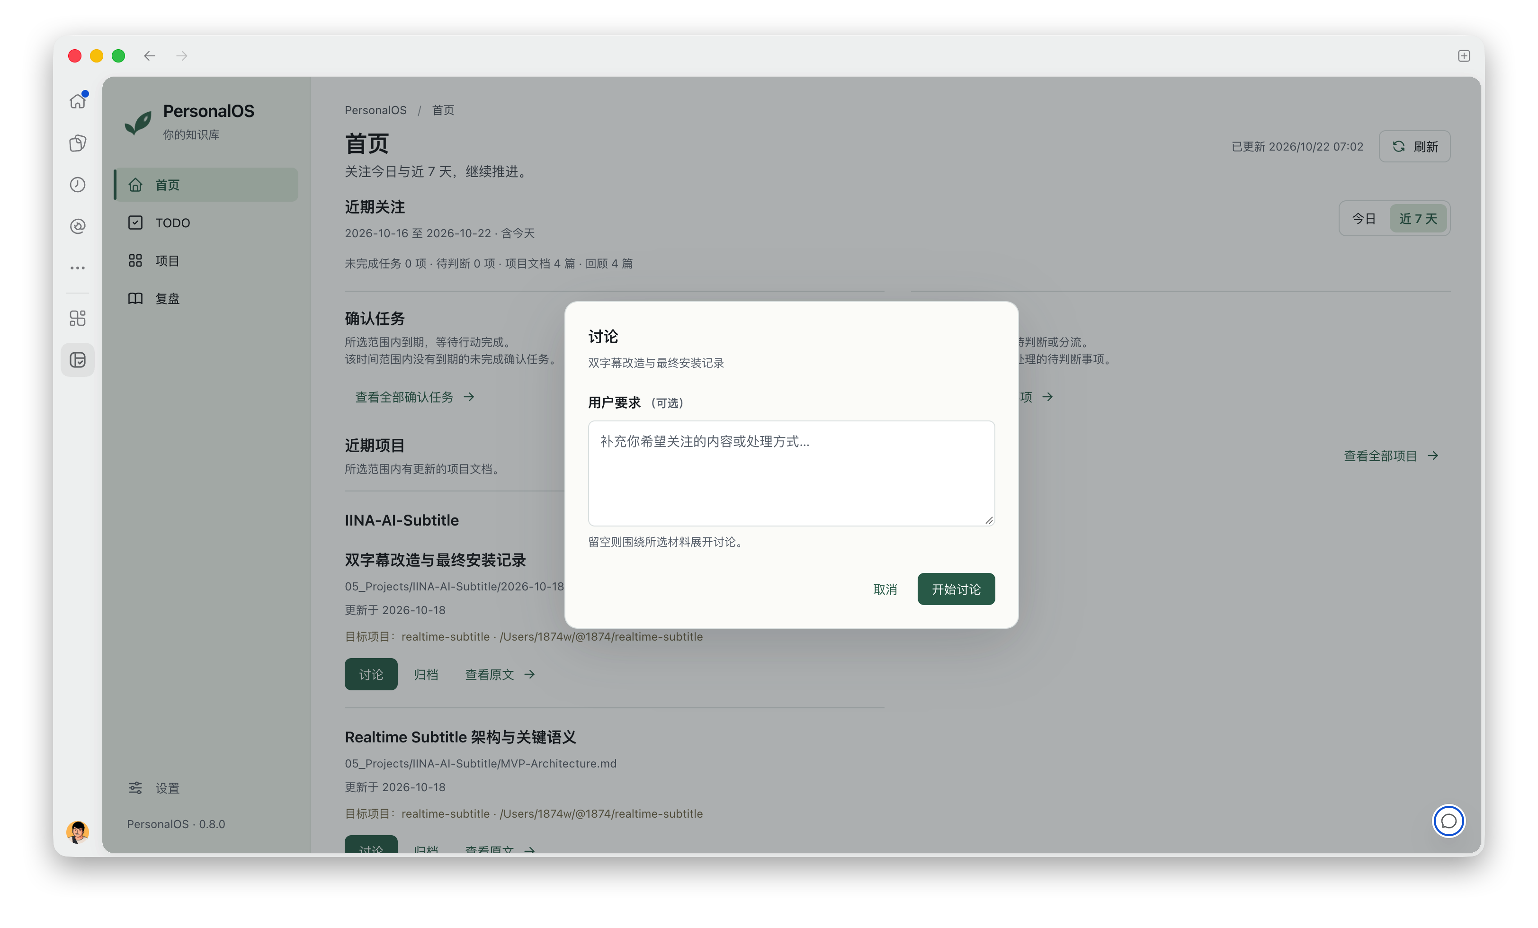Click 讨论 under 双字幕改造与最终安装记录
This screenshot has height=928, width=1538.
coord(371,675)
